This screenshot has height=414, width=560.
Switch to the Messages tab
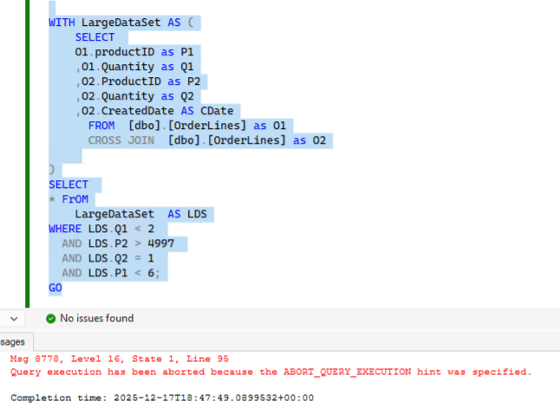14,342
